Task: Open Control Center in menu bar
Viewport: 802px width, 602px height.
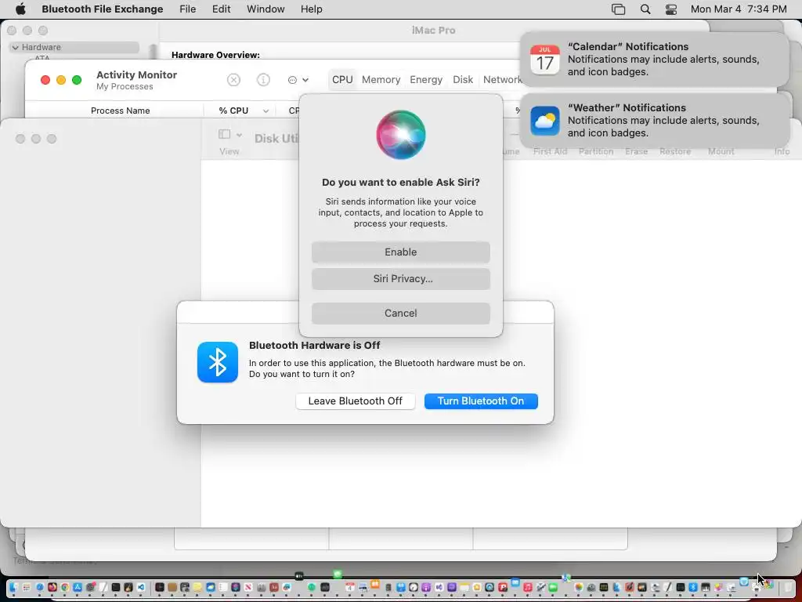Action: pos(671,9)
